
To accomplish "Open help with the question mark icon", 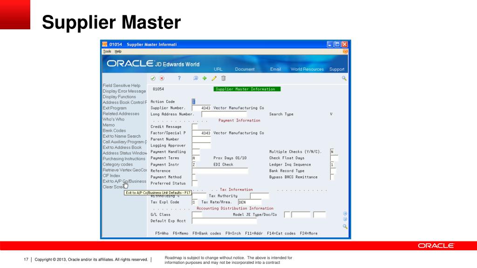I will tap(179, 78).
